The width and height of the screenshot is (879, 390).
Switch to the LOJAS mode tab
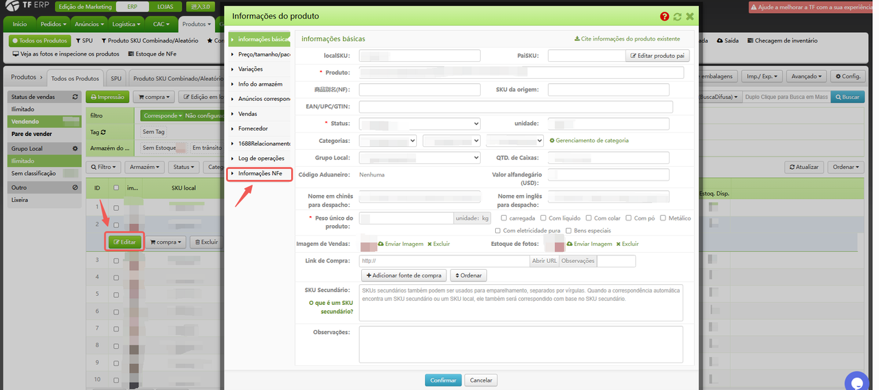(x=164, y=6)
